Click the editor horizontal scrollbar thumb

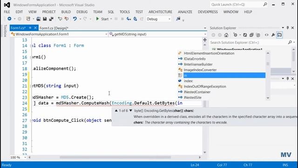tap(115, 157)
